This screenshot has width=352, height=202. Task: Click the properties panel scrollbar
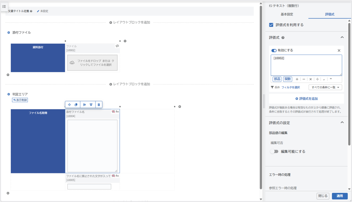click(x=349, y=84)
